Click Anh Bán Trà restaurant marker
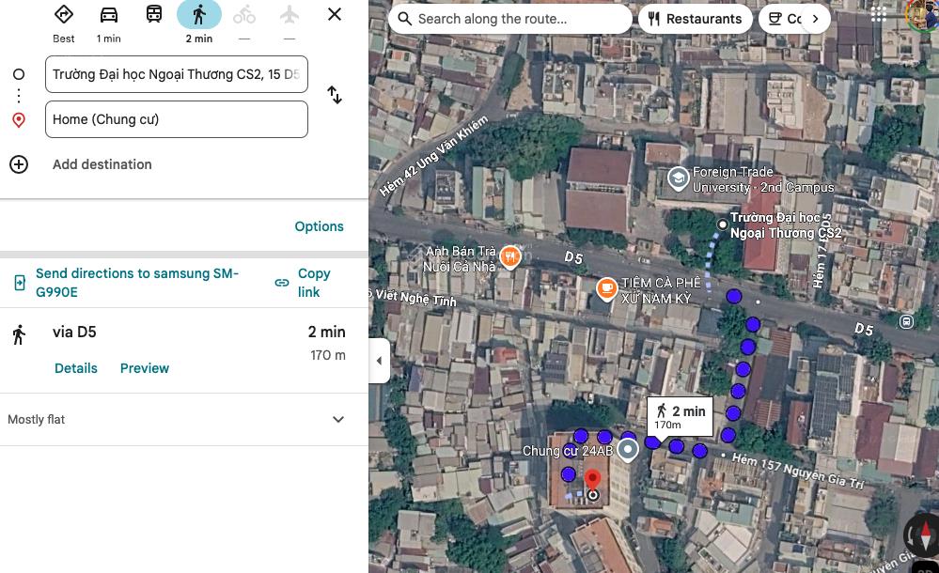The image size is (939, 573). (510, 257)
